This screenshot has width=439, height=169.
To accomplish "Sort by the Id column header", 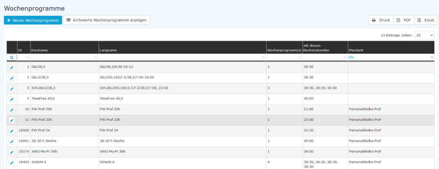I will [x=24, y=47].
